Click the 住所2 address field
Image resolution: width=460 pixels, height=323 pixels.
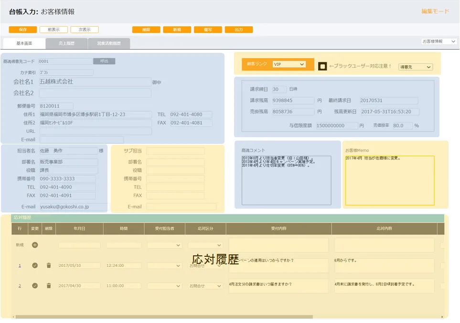point(96,123)
